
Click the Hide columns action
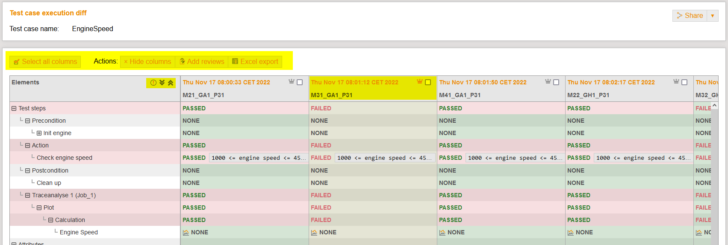point(147,62)
